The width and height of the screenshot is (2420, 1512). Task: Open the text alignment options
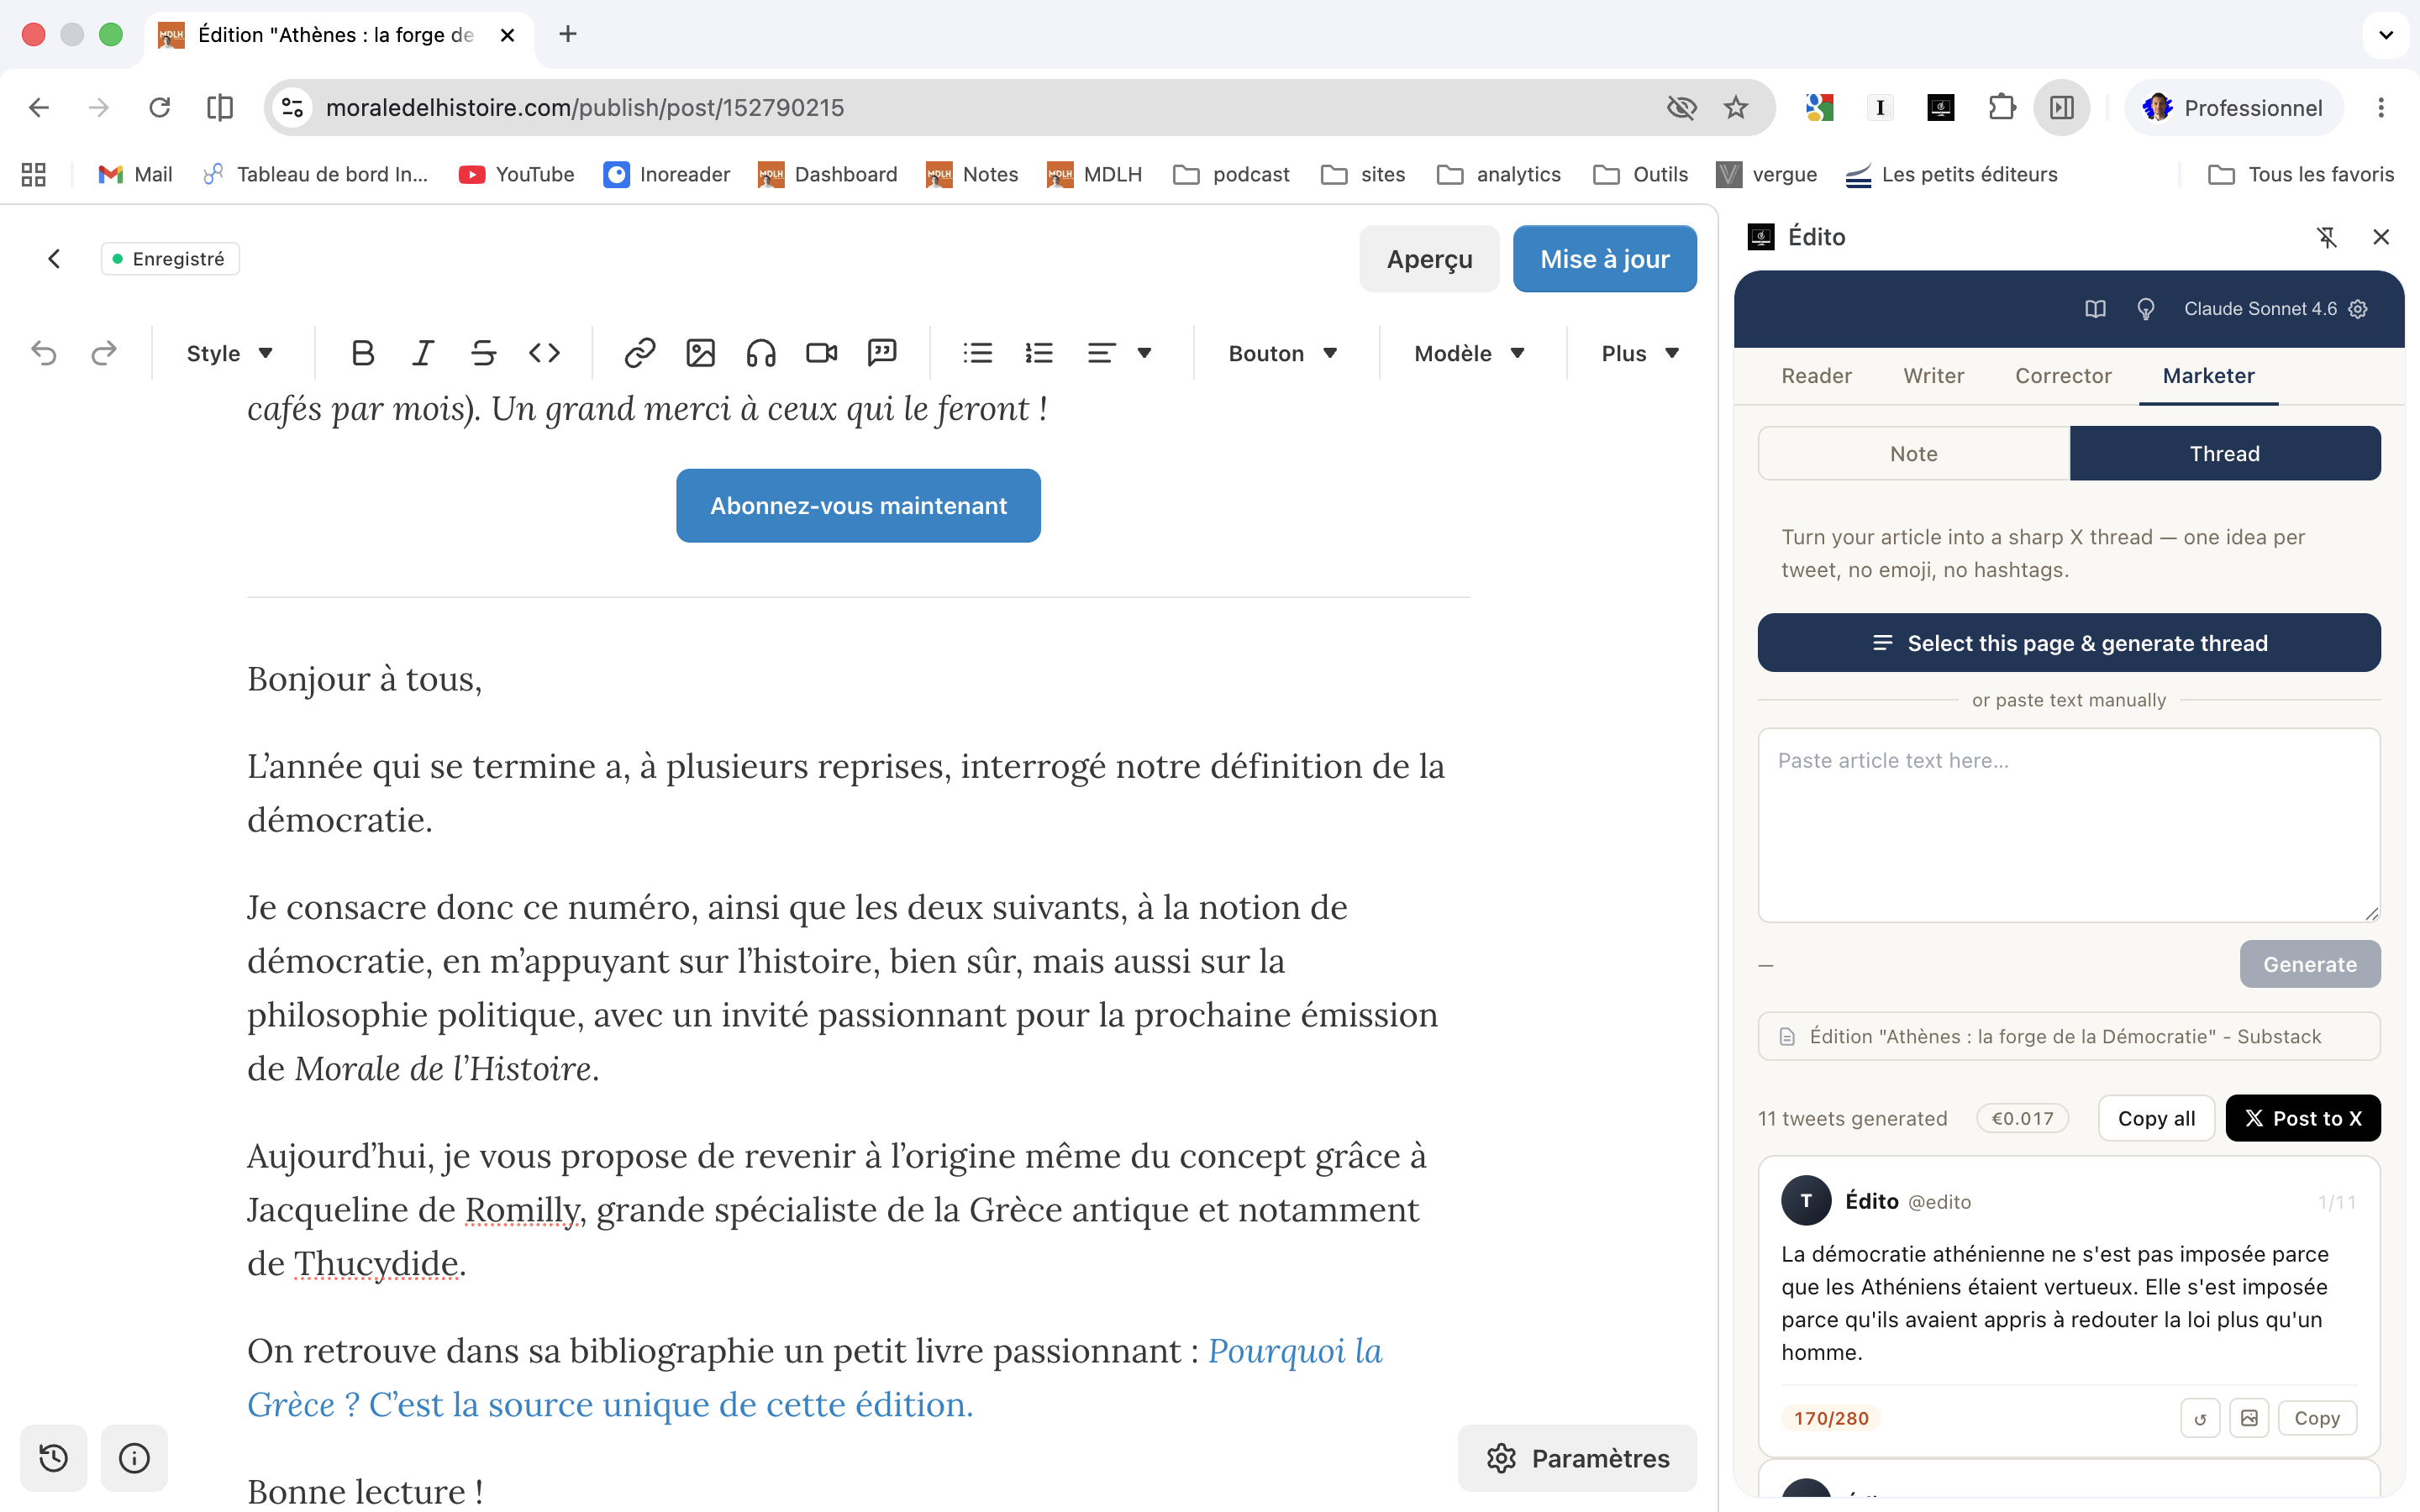(x=1119, y=353)
